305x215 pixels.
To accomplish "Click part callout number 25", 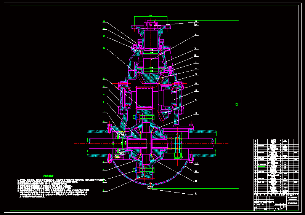I will [196, 91].
